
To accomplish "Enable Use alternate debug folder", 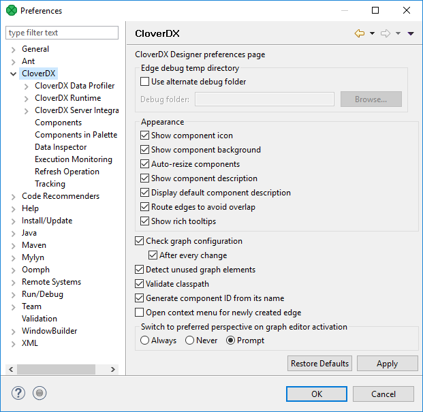I will 145,82.
